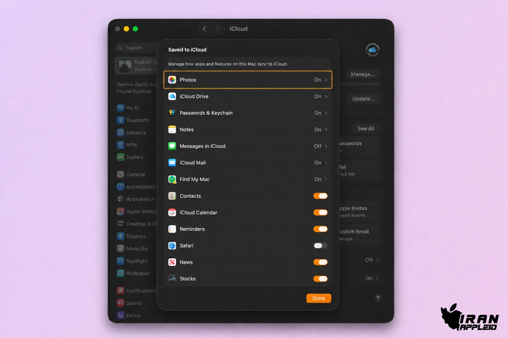Click the Done button
Screen dimensions: 508x338
click(319, 298)
